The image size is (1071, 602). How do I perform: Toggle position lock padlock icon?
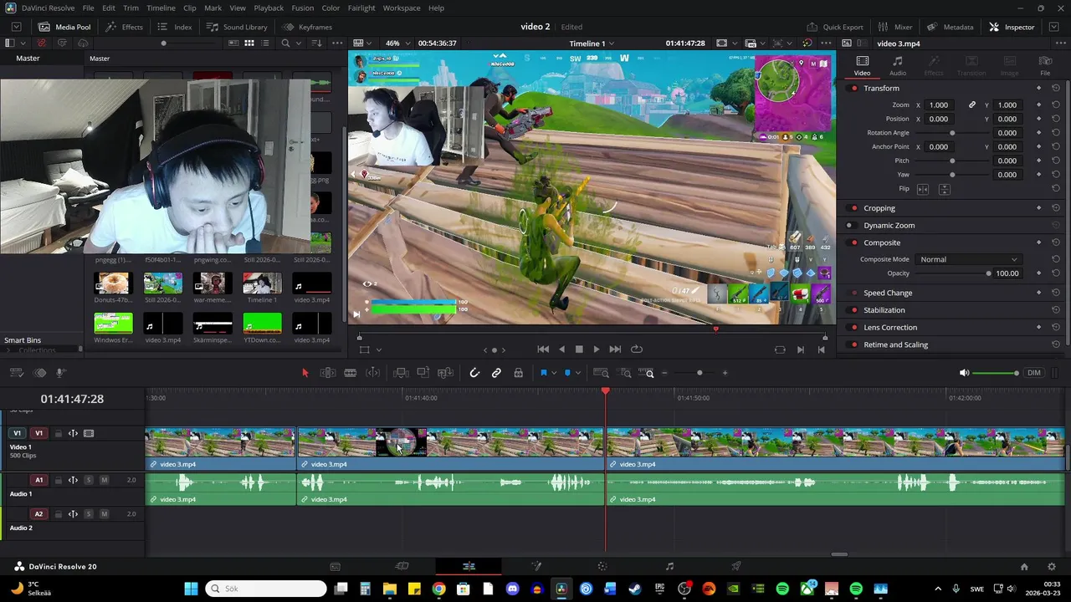(x=518, y=373)
